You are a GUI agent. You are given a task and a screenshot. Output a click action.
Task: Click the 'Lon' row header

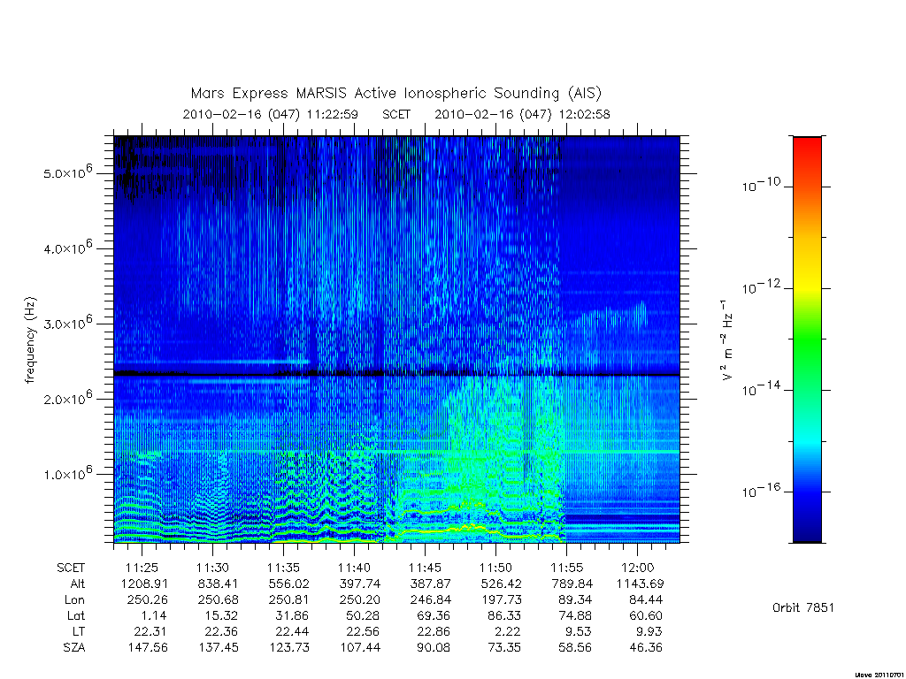pyautogui.click(x=74, y=600)
